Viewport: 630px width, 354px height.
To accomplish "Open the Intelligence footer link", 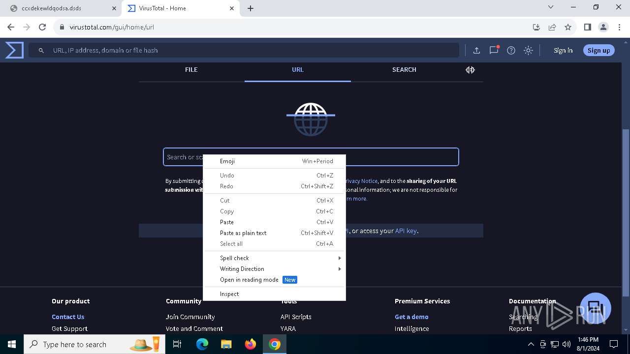I will pyautogui.click(x=412, y=329).
